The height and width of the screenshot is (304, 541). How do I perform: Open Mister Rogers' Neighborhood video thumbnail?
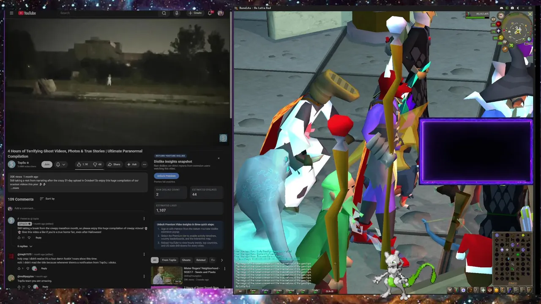click(167, 275)
